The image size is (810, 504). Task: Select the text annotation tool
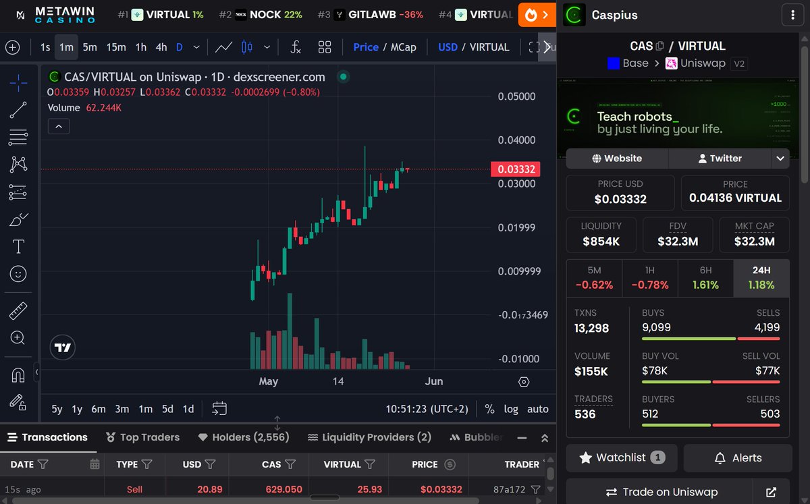[18, 247]
